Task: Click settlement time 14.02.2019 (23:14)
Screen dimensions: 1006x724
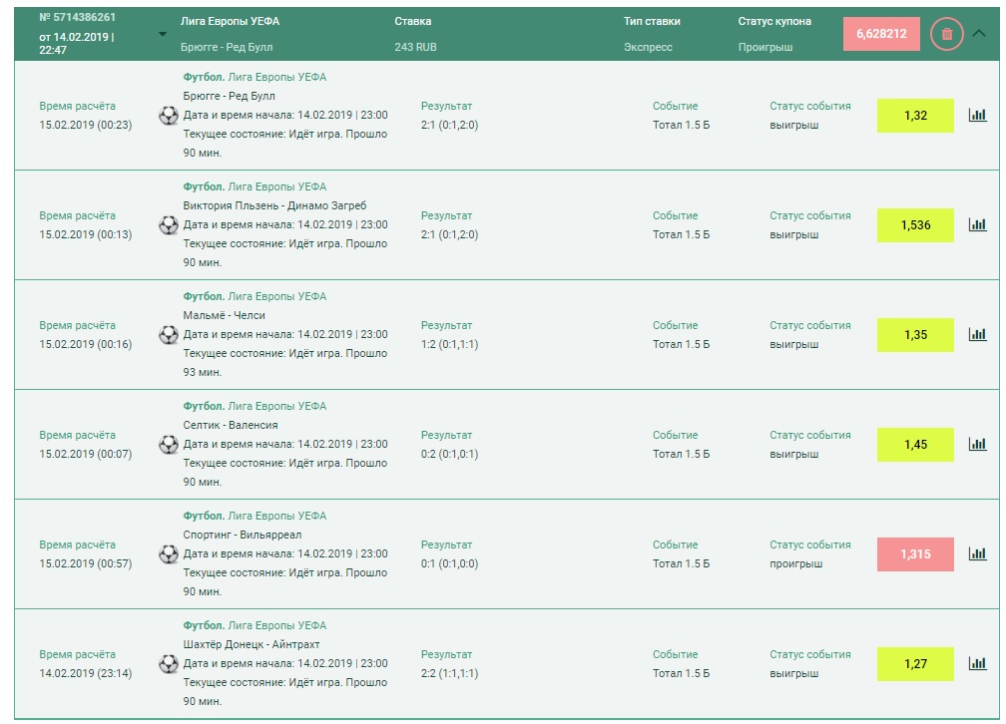Action: pyautogui.click(x=86, y=673)
